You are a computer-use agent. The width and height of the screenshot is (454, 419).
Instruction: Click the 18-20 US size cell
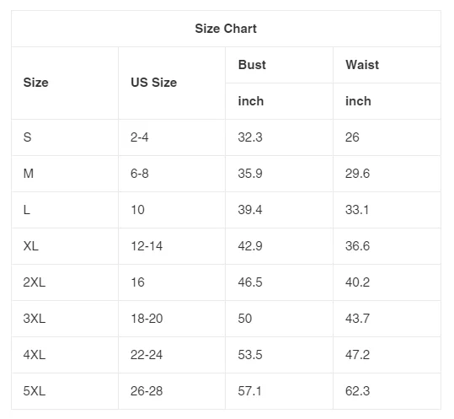(147, 319)
